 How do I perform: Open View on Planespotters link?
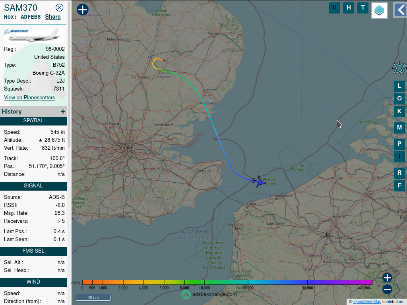pos(29,98)
